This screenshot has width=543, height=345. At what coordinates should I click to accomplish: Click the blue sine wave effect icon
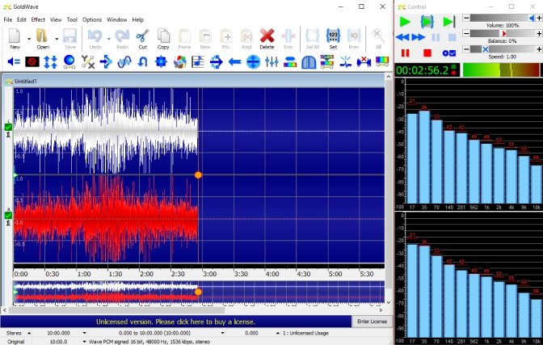(x=124, y=62)
